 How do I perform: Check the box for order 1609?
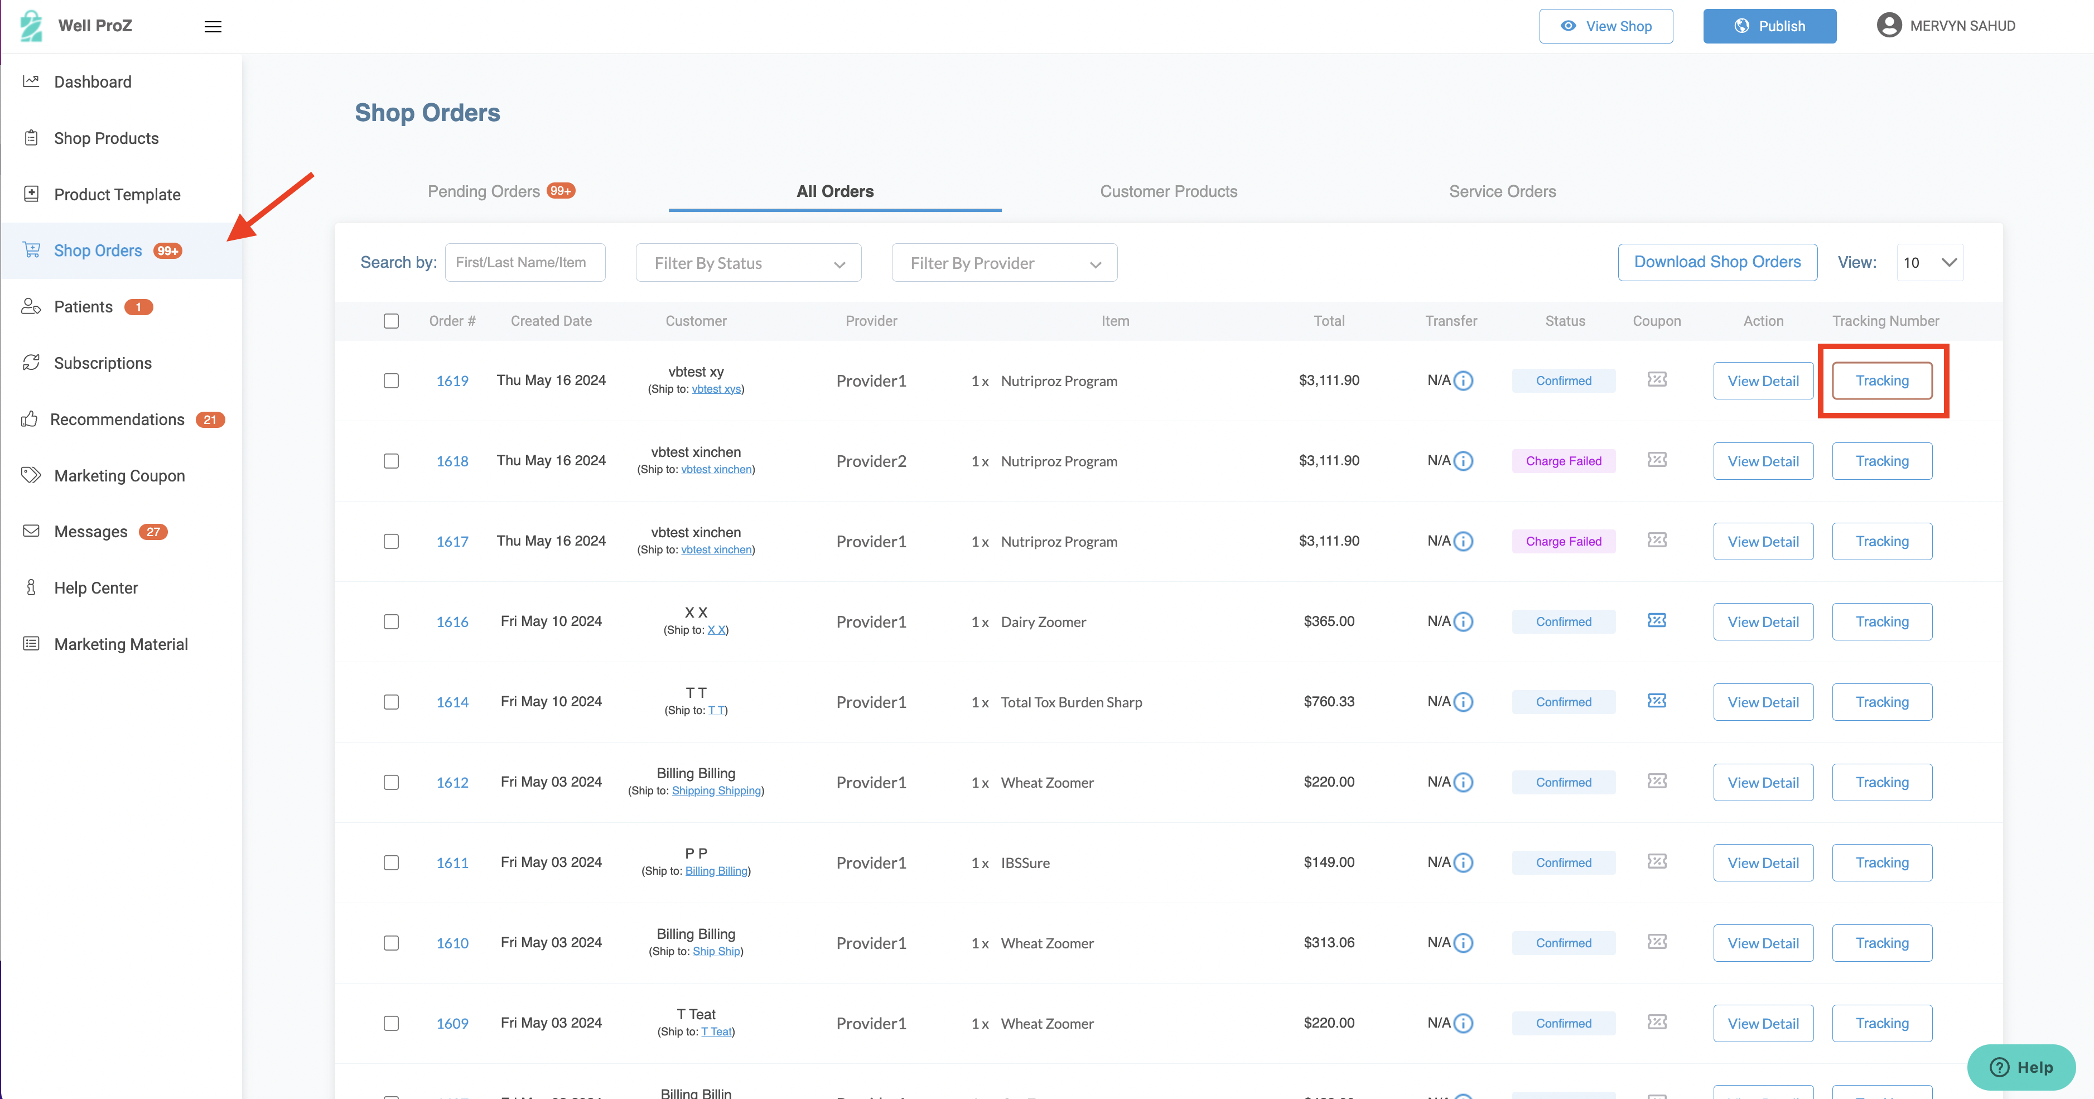pos(391,1023)
